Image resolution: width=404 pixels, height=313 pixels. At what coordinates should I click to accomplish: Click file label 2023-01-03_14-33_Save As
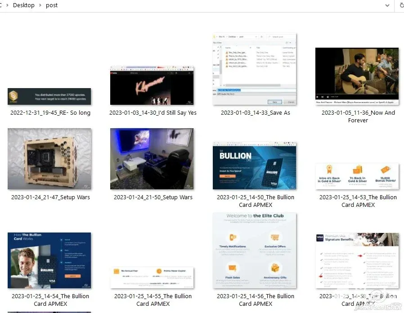coord(256,113)
